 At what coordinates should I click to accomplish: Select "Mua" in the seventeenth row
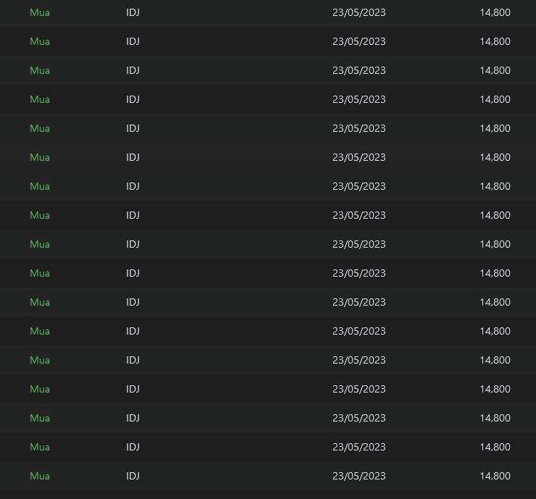pyautogui.click(x=40, y=476)
